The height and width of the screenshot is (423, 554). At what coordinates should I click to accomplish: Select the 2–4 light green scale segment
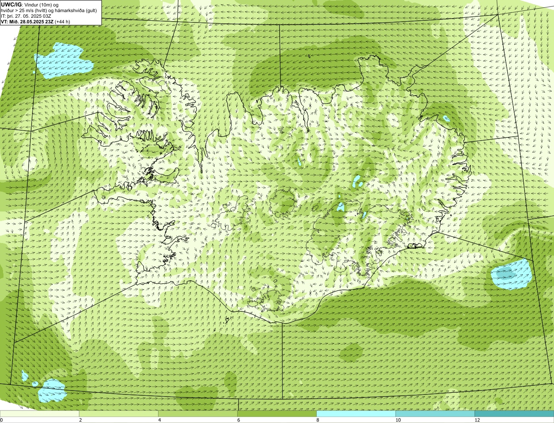coord(119,414)
